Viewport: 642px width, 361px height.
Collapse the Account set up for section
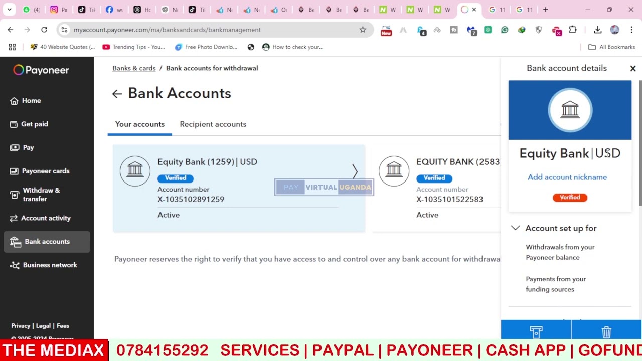pyautogui.click(x=515, y=228)
